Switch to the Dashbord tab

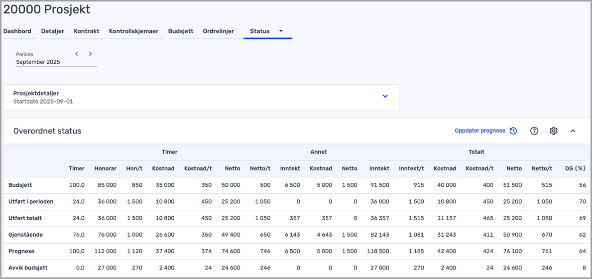pyautogui.click(x=17, y=31)
